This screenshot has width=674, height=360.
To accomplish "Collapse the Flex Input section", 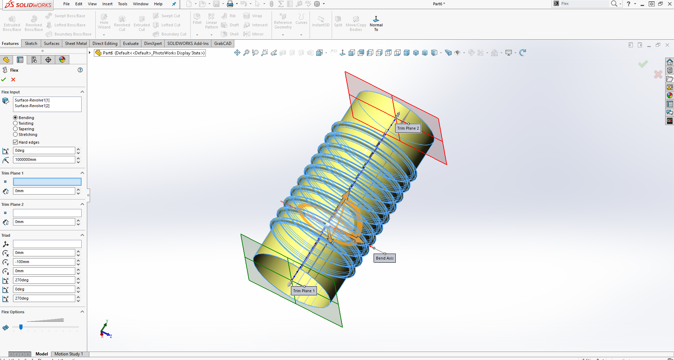I will 82,92.
